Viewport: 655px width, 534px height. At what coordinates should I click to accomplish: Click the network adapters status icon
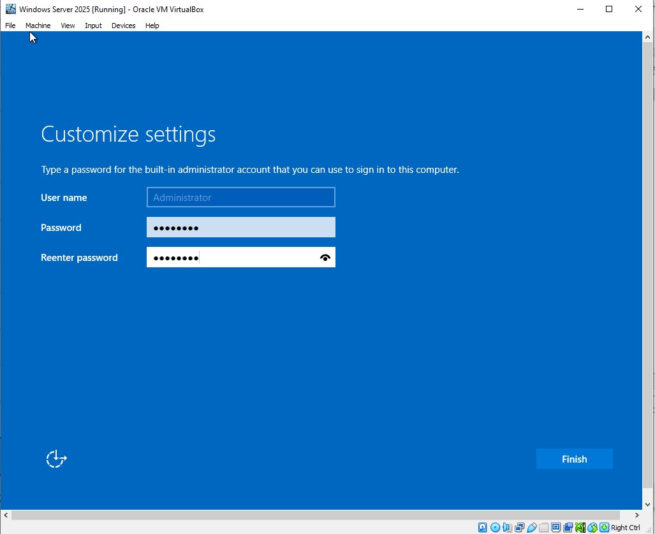point(519,528)
